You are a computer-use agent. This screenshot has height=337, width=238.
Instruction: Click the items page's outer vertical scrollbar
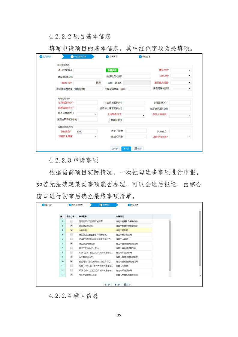tap(200, 238)
